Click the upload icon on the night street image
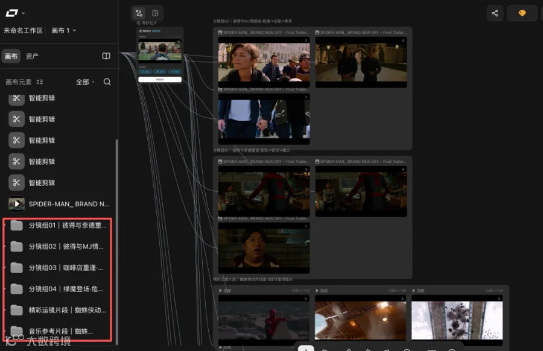The image size is (543, 351). (x=403, y=40)
